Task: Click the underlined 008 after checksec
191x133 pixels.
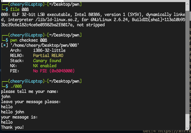Action: 44,40
